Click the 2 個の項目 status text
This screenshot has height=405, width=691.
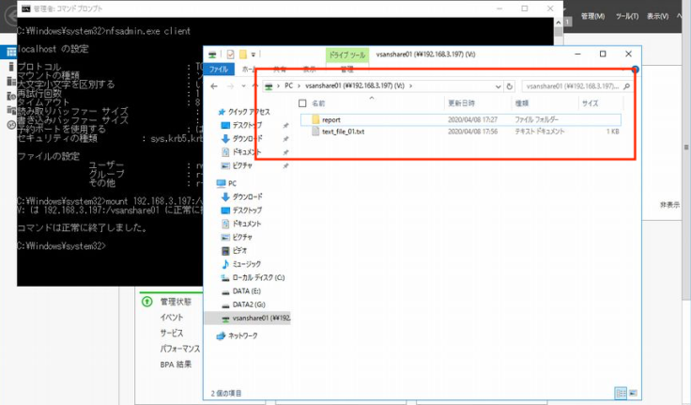click(226, 393)
